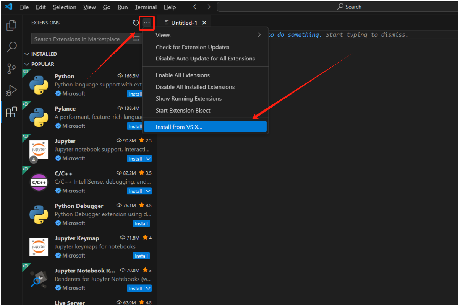Refresh the extensions list
The image size is (460, 305).
tap(136, 23)
